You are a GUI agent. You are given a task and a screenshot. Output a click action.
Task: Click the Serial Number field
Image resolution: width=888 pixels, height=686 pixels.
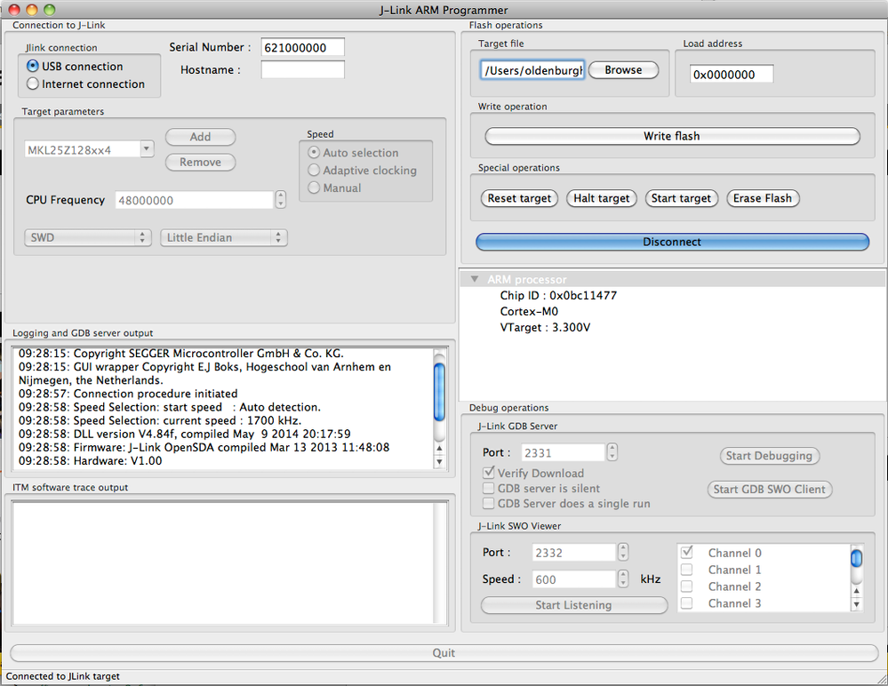302,48
